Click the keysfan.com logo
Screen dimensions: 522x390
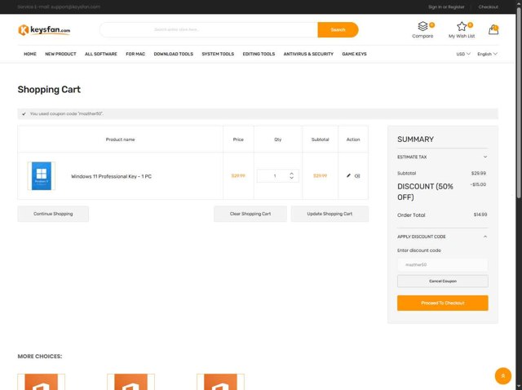coord(44,30)
